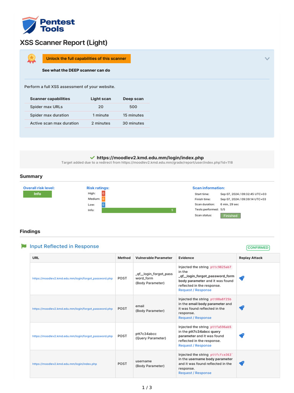Screen dimensions: 294x393
Task: Collapse the unlock scanner panel chevron
Action: click(267, 59)
